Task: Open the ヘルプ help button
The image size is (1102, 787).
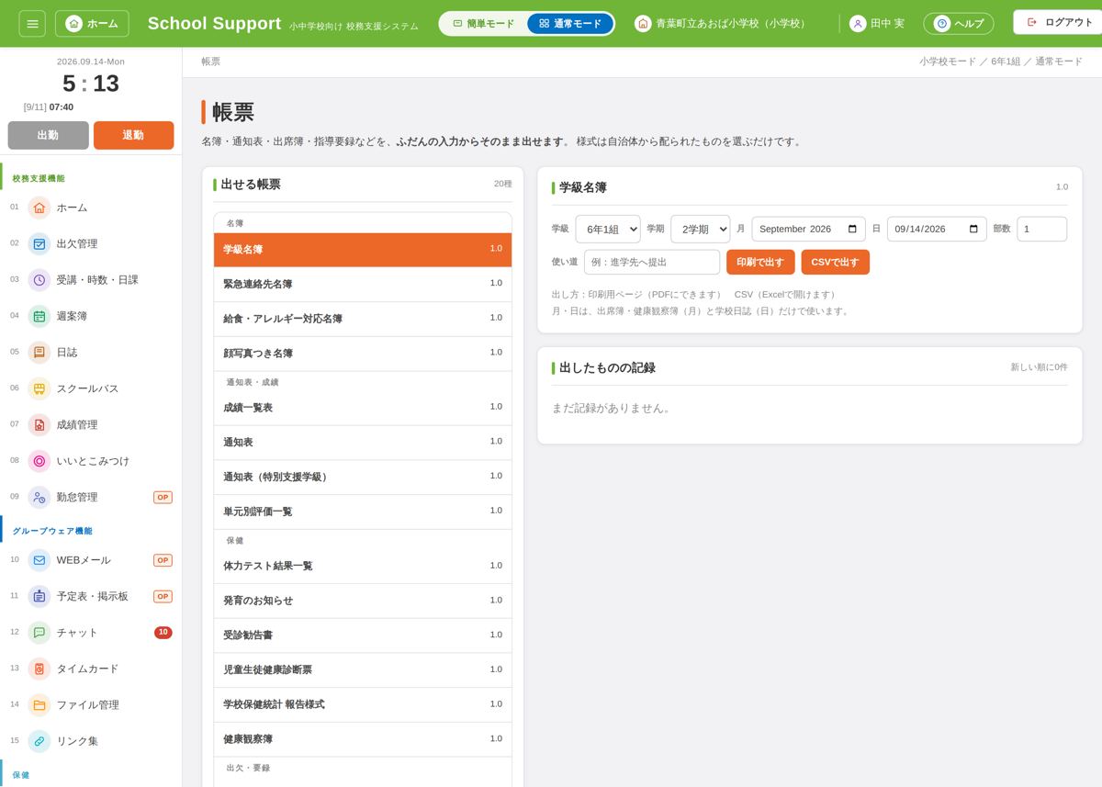Action: tap(959, 24)
